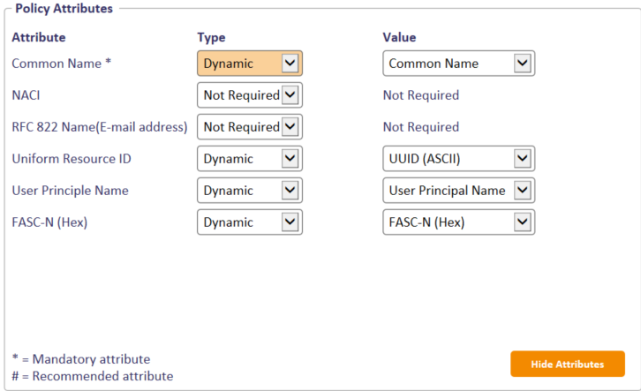Expand the User Principle Name Type dropdown
The height and width of the screenshot is (391, 641).
click(x=249, y=191)
